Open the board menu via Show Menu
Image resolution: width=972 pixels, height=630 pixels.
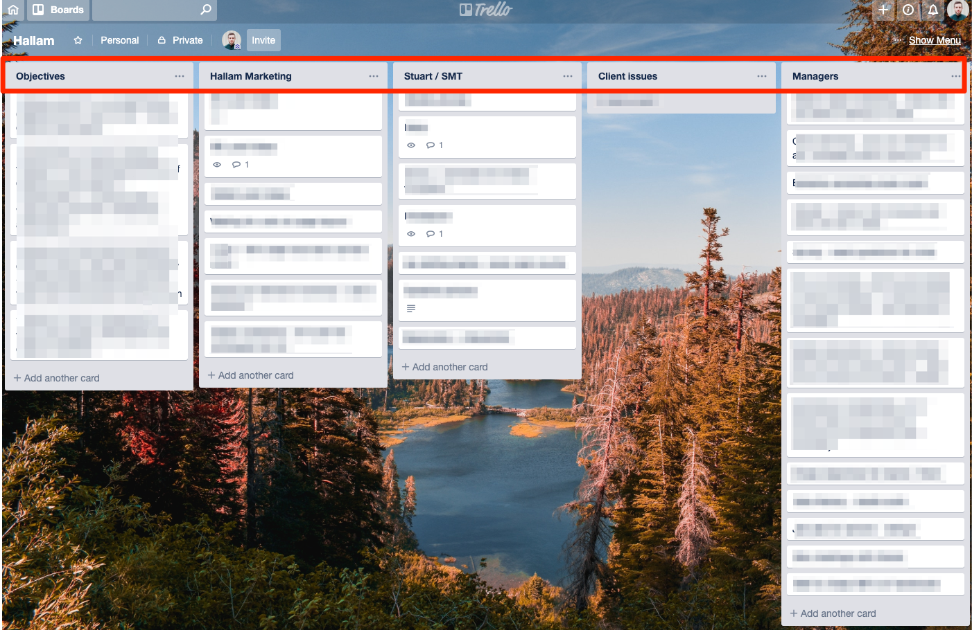935,39
